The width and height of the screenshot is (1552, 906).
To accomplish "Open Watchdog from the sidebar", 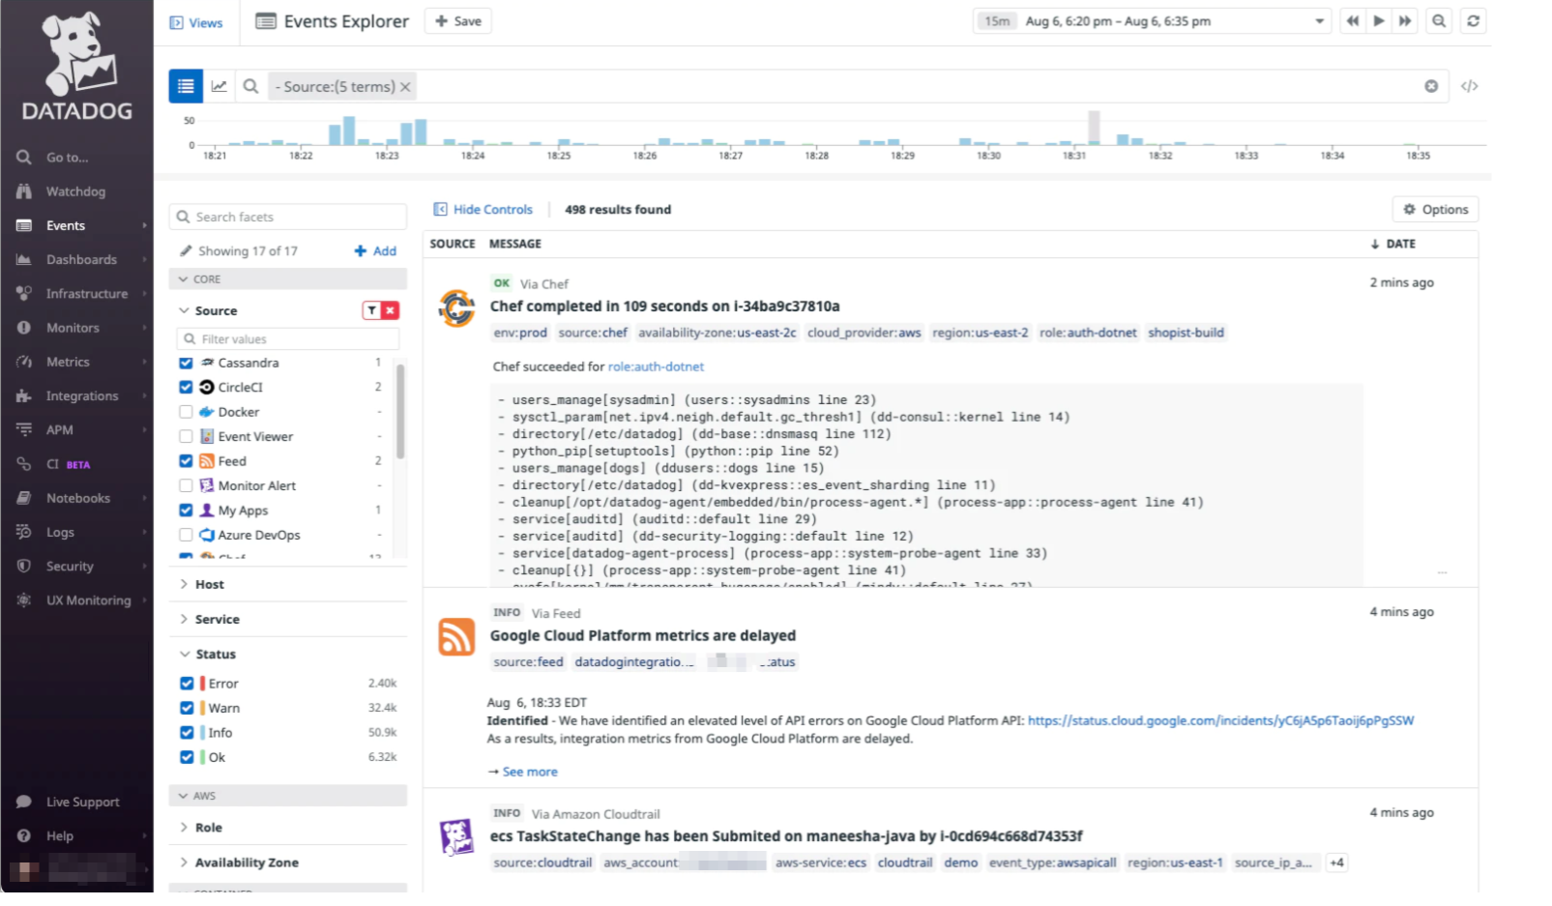I will (75, 190).
